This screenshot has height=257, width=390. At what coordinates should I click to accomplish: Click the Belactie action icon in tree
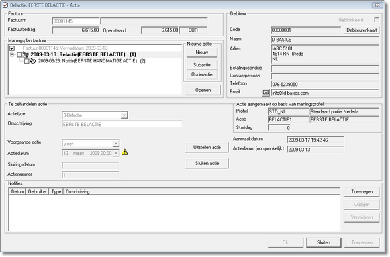tap(26, 54)
